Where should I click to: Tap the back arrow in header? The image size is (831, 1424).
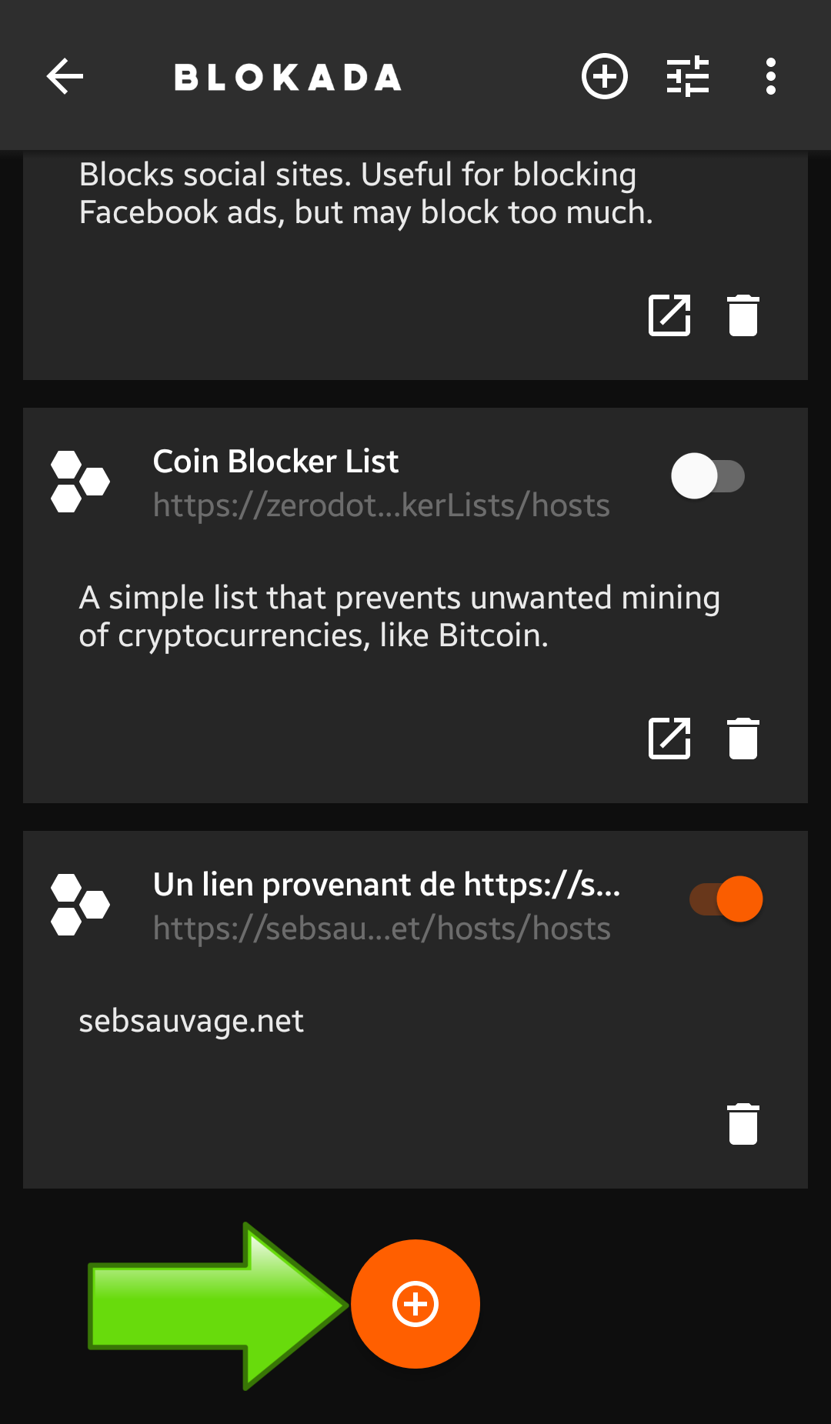click(x=65, y=76)
